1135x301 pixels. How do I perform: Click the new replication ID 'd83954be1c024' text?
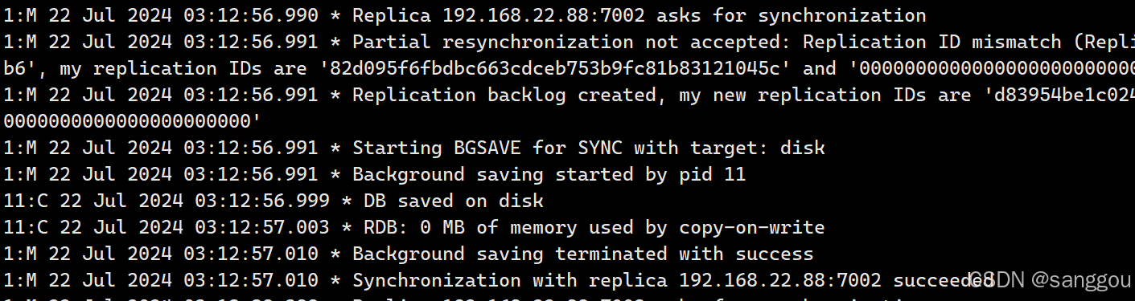(1056, 95)
